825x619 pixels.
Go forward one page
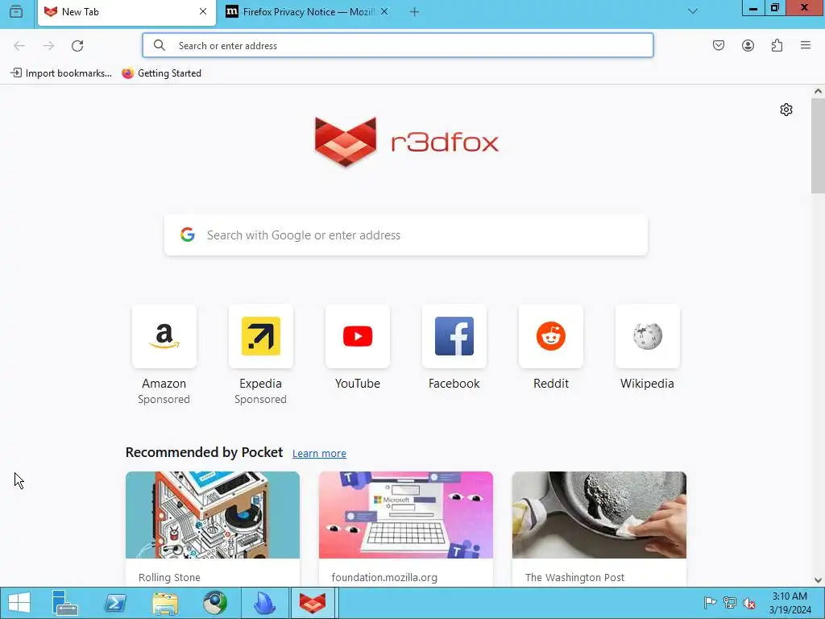[48, 46]
